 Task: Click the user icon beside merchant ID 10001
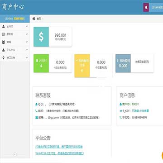(x=120, y=104)
